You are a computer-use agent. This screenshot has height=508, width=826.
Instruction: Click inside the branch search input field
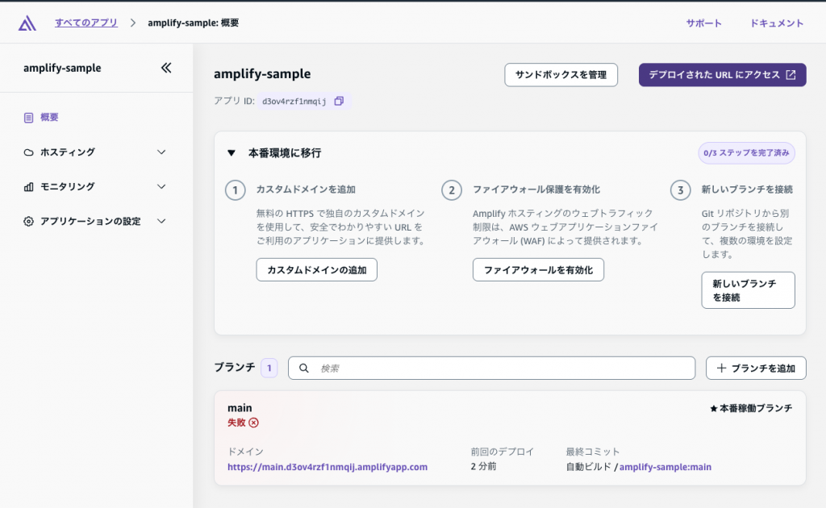click(x=484, y=368)
